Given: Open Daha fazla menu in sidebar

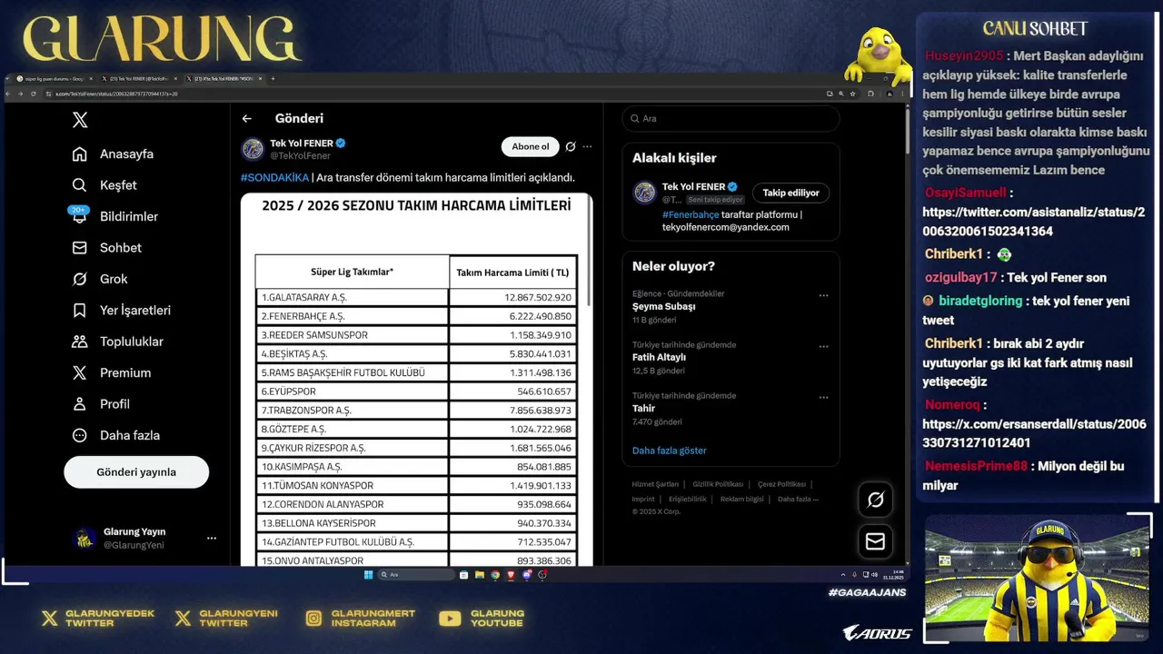Looking at the screenshot, I should pyautogui.click(x=115, y=435).
